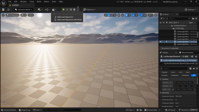Toggle scale snapping on or off
Image resolution: width=199 pixels, height=112 pixels.
(x=141, y=15)
